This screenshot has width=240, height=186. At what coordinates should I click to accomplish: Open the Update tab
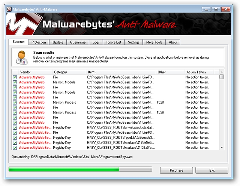pos(58,42)
